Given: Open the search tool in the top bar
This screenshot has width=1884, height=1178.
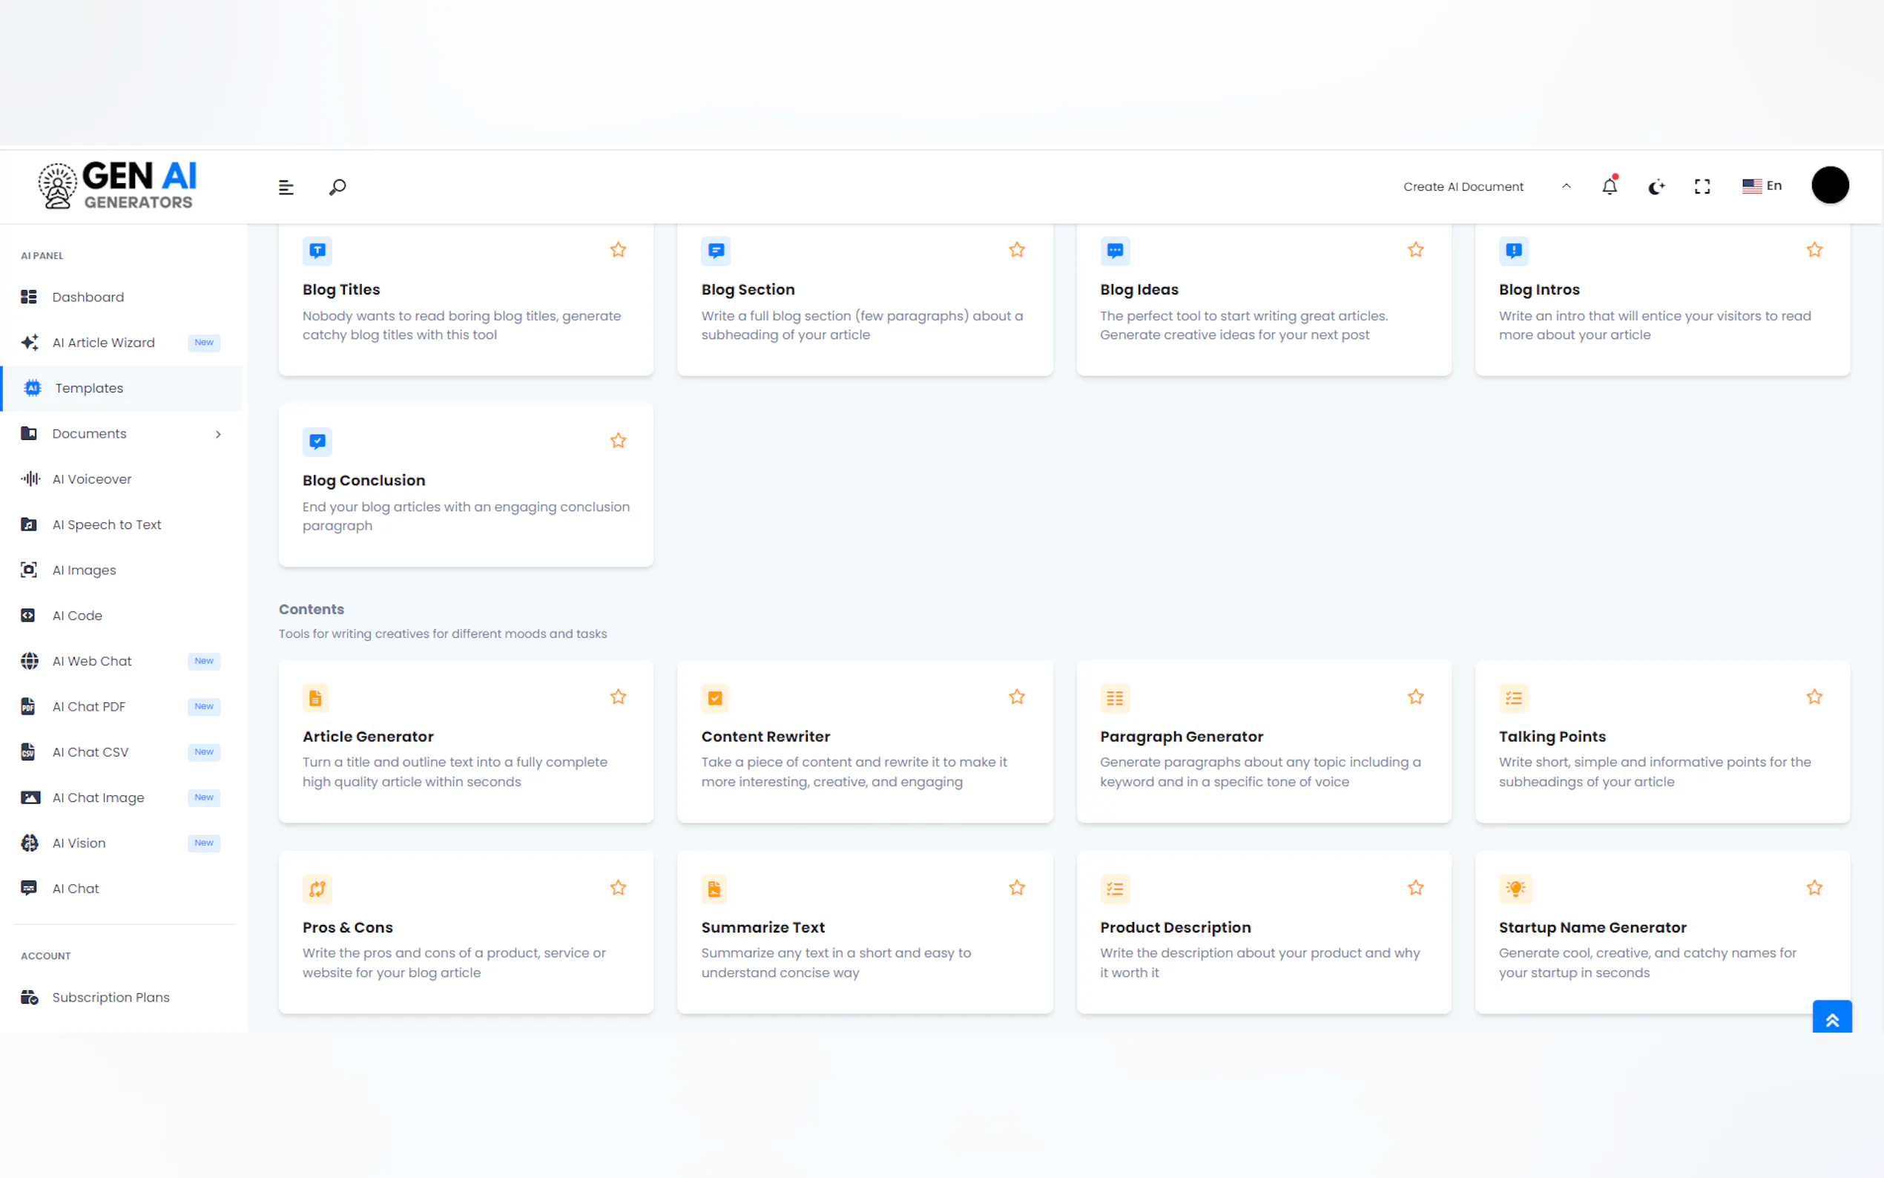Looking at the screenshot, I should point(337,186).
